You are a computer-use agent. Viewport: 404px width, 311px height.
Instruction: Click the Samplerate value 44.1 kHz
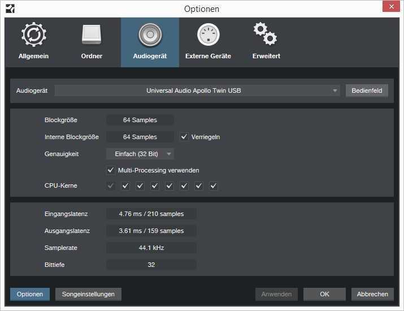[151, 248]
